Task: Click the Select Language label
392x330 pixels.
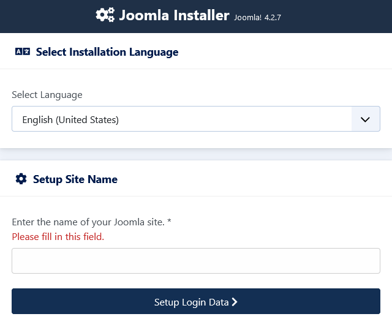Action: pyautogui.click(x=47, y=95)
